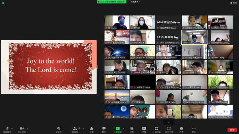Open Breakout Rooms grid icon
Screen dimensions: 239x134
click(157, 130)
